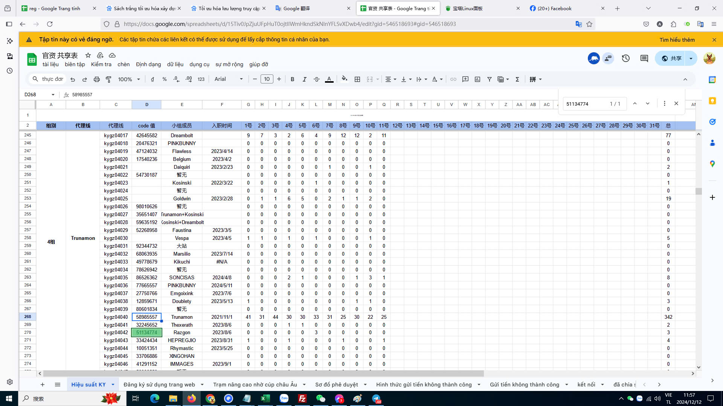Open the Định dạng menu
The width and height of the screenshot is (723, 406).
click(148, 64)
